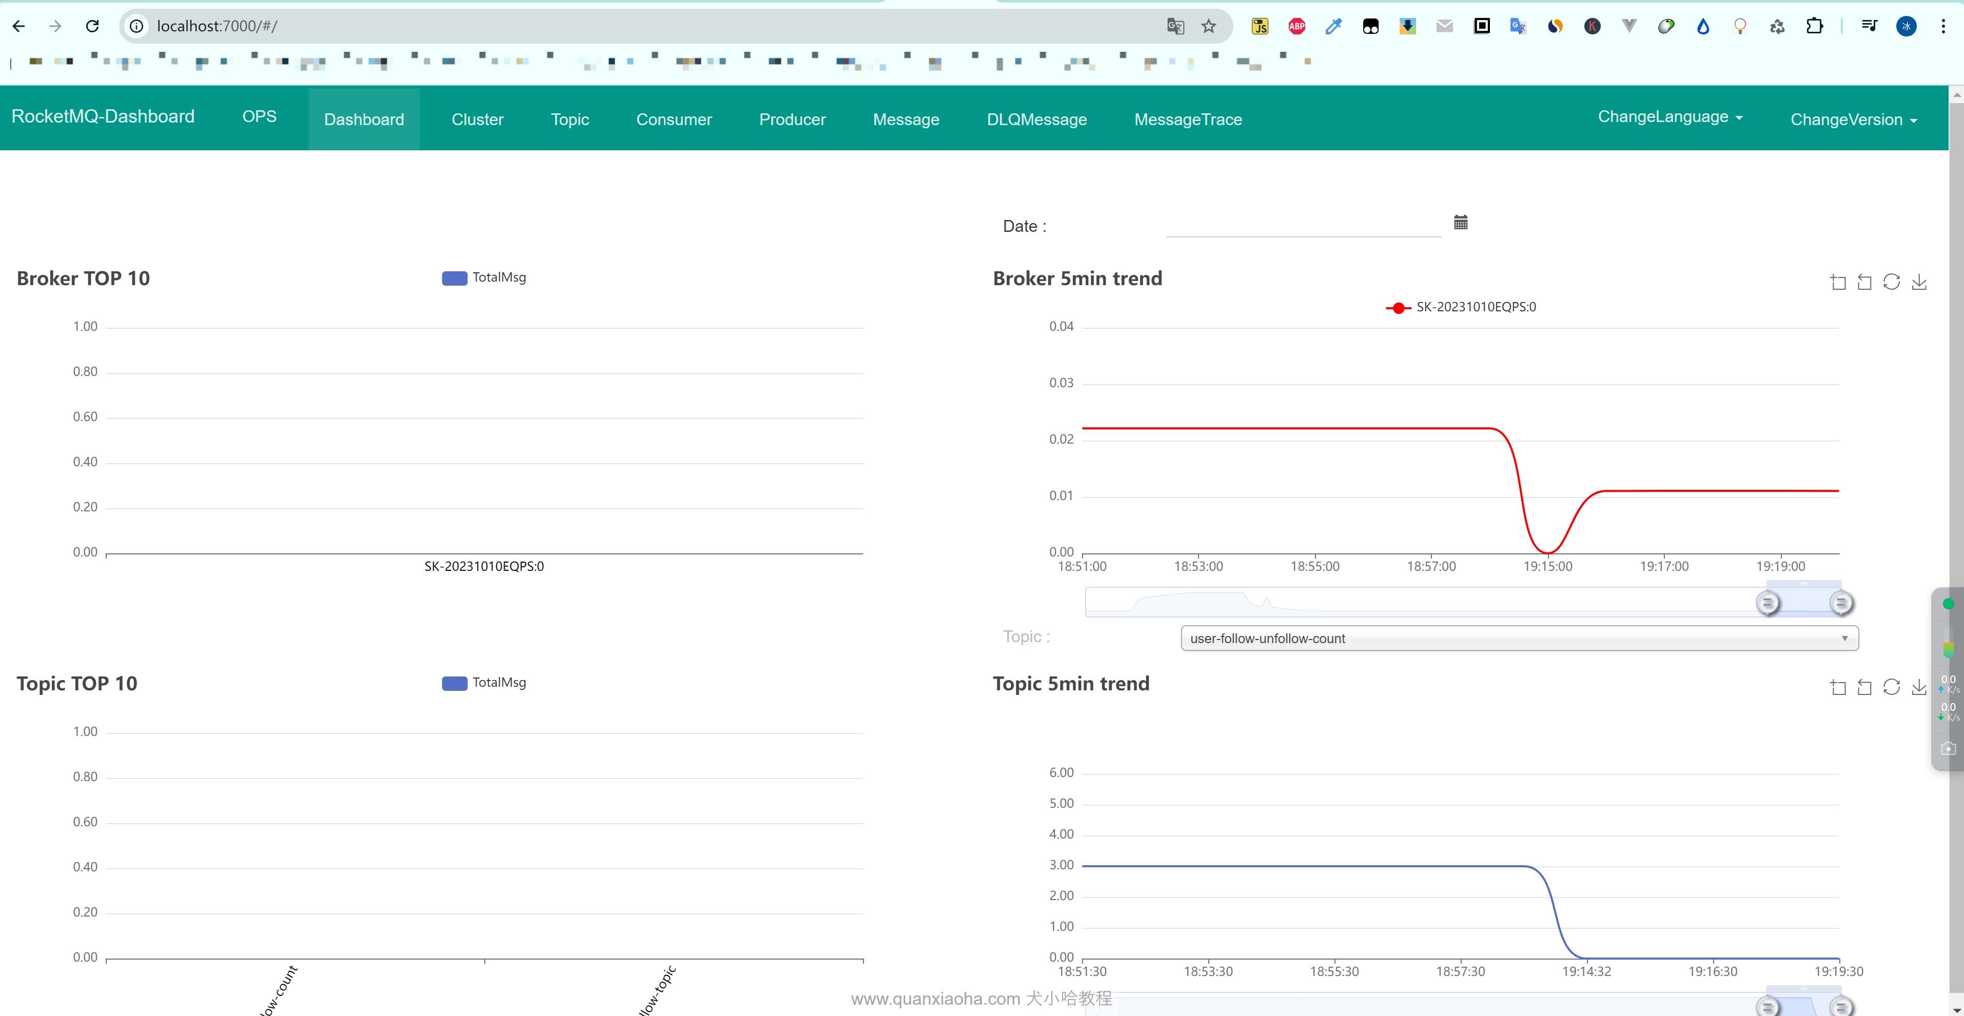Screen dimensions: 1964x1016
Task: Save Topic 5min trend chart as image
Action: (1919, 687)
